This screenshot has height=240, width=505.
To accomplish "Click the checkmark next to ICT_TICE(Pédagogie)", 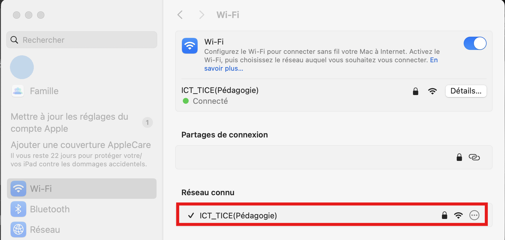I will (191, 215).
